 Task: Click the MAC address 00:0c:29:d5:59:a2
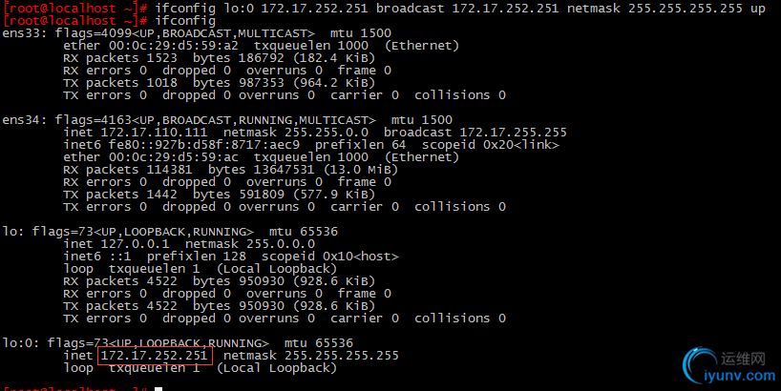pyautogui.click(x=174, y=46)
